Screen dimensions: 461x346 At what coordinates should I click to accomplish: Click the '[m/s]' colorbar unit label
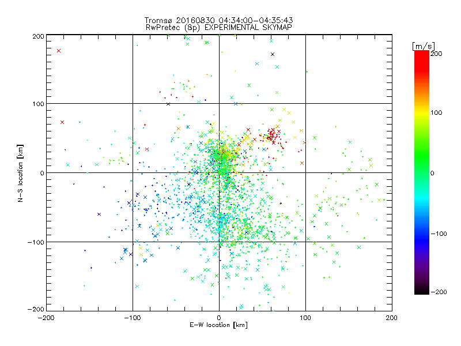click(424, 46)
